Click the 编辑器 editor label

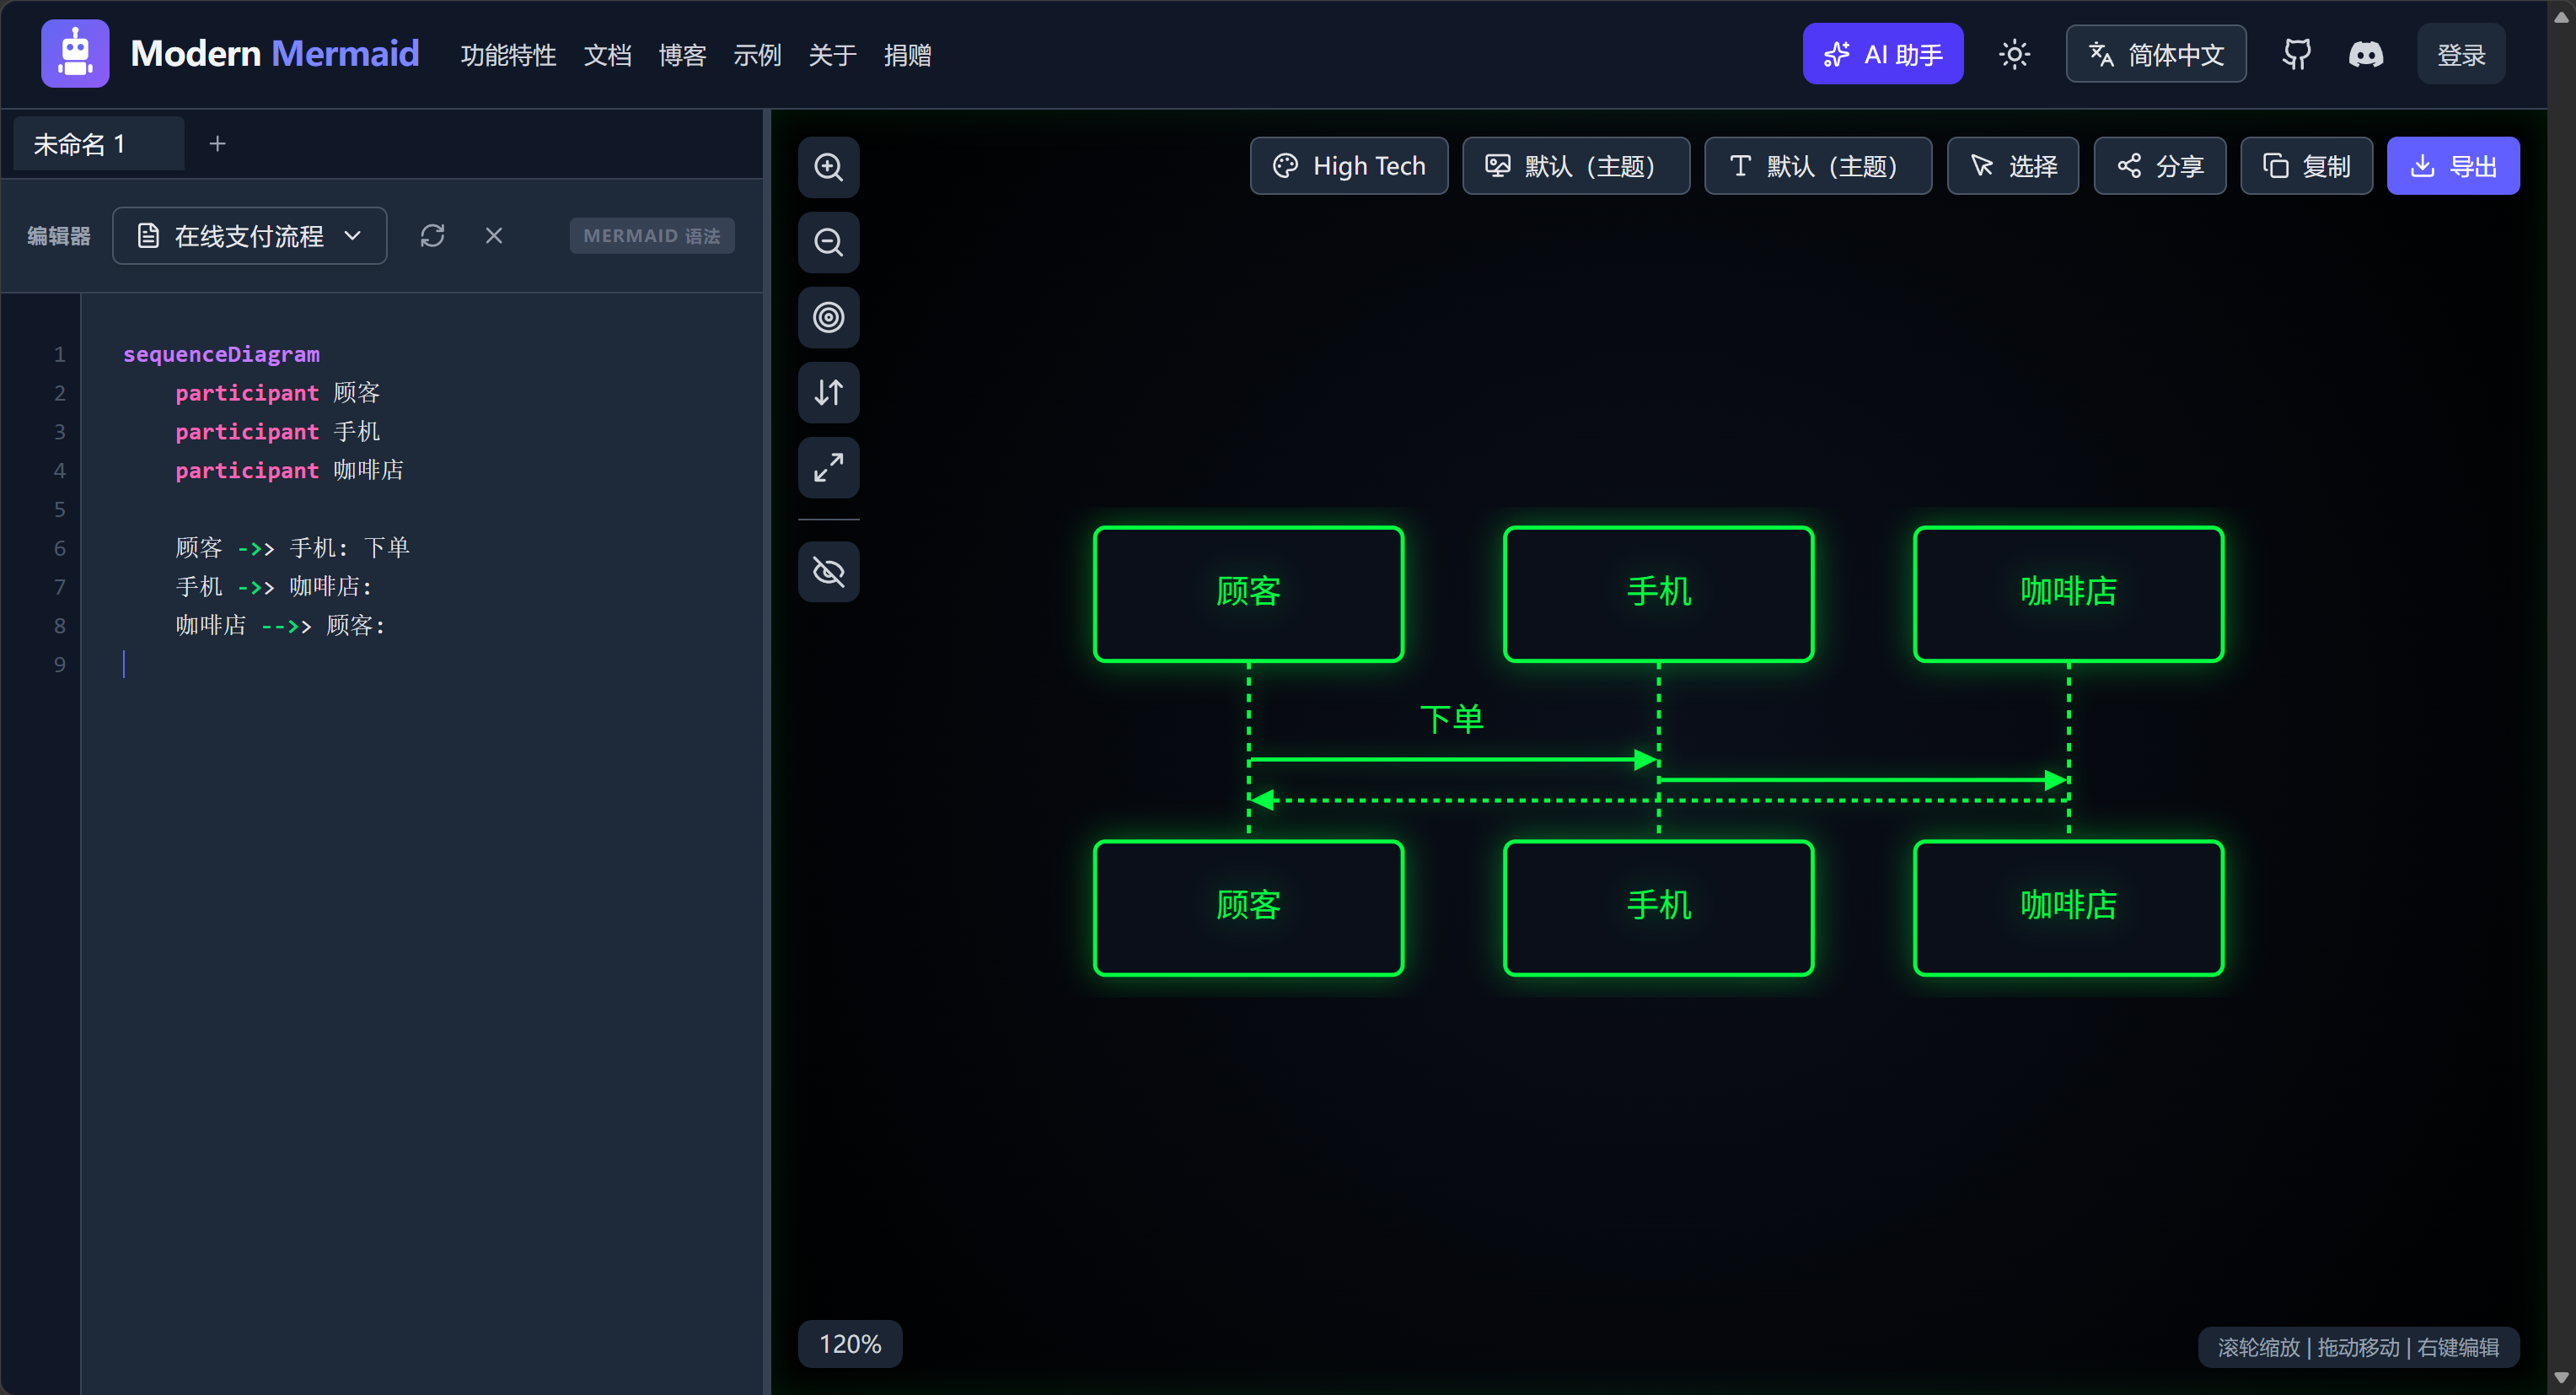[x=59, y=236]
